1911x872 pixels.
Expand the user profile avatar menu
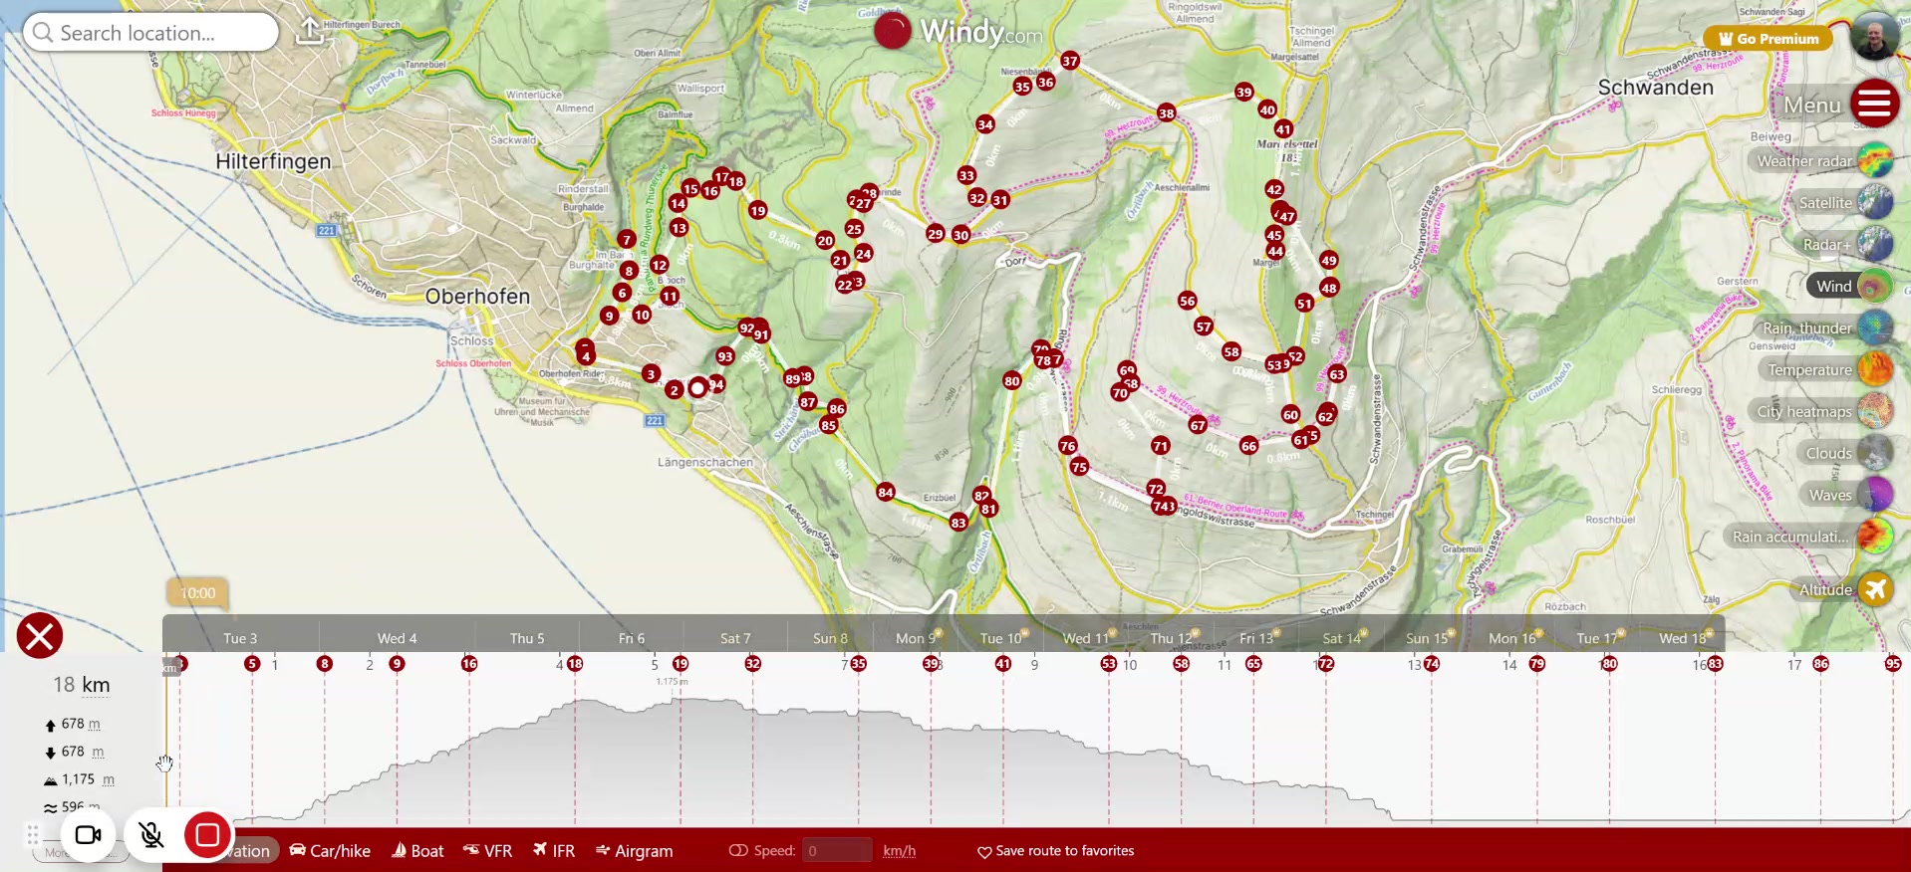click(x=1874, y=37)
